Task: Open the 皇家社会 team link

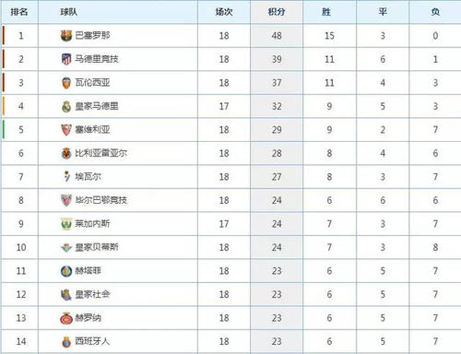Action: pyautogui.click(x=92, y=294)
